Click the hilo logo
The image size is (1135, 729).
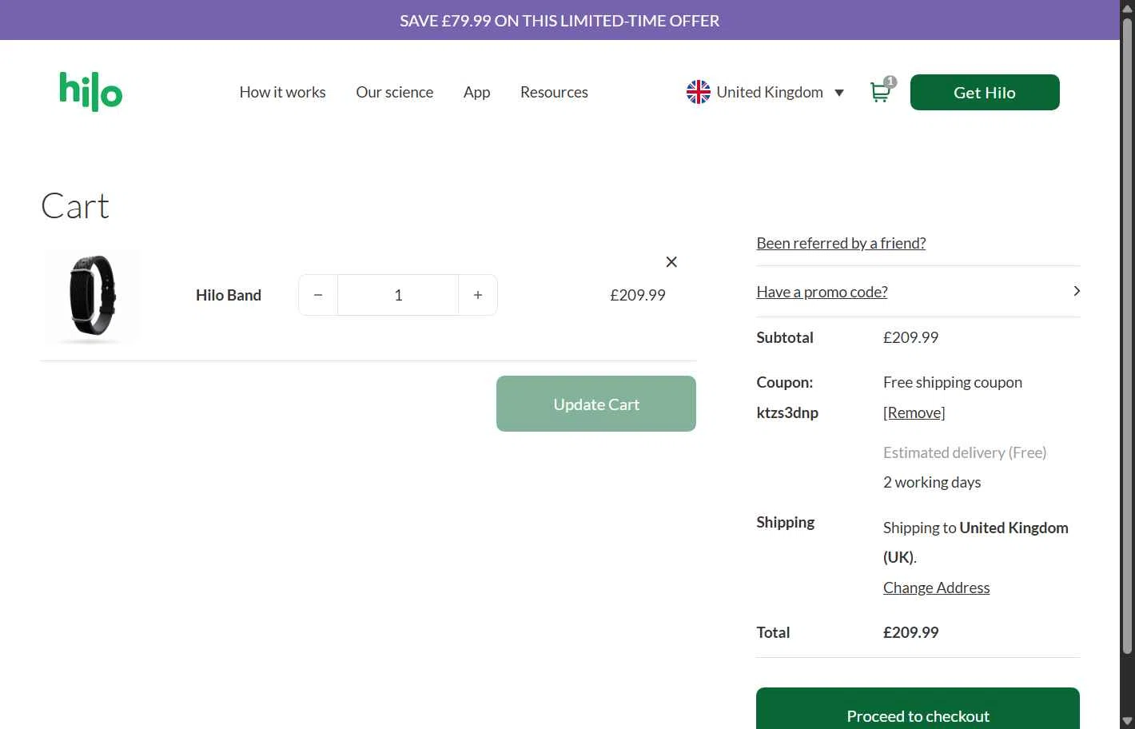tap(90, 91)
